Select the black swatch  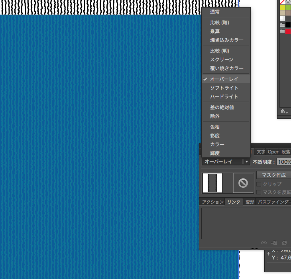pyautogui.click(x=288, y=25)
